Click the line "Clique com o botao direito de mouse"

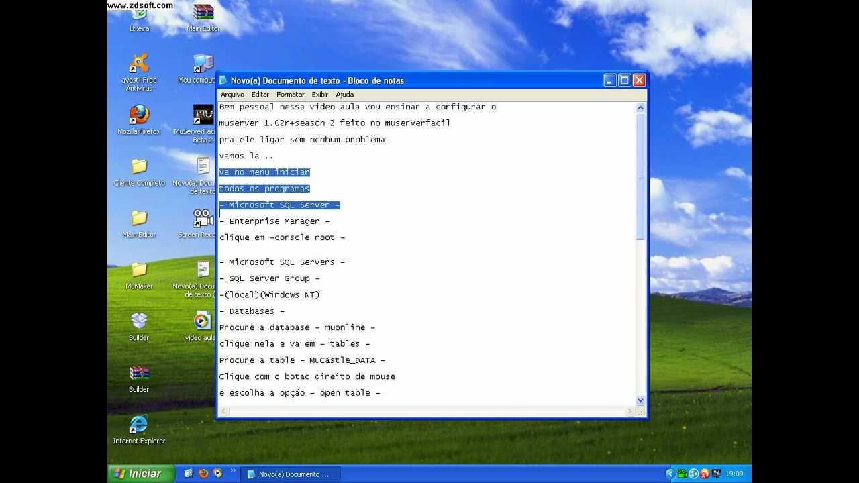tap(307, 377)
